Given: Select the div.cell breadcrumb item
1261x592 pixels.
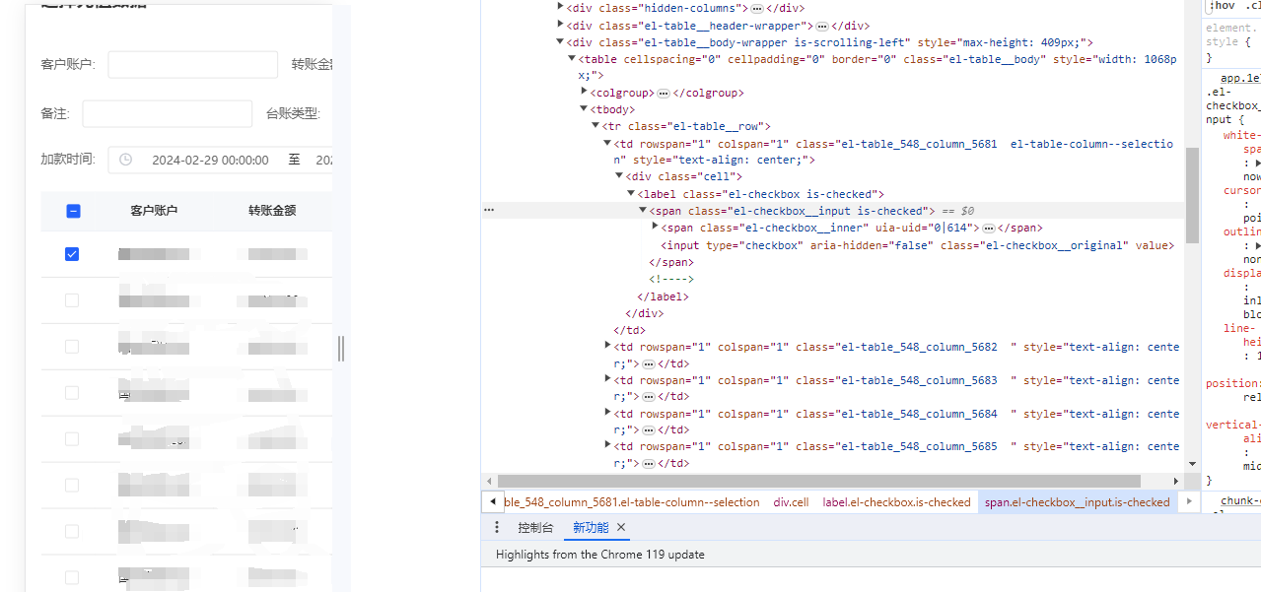Looking at the screenshot, I should pos(791,502).
